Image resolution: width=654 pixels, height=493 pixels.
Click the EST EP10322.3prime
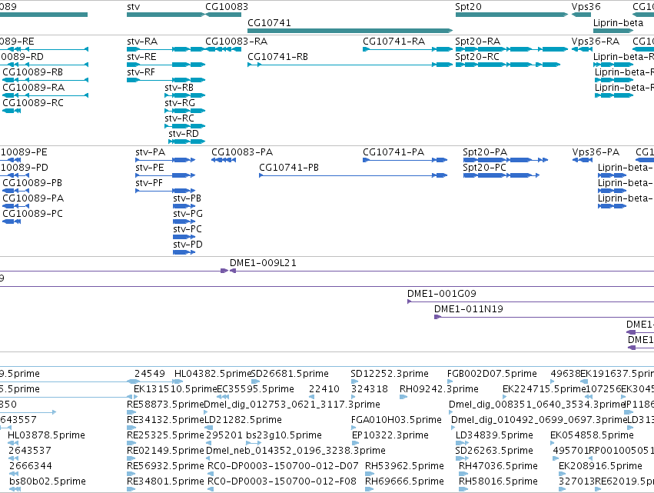pyautogui.click(x=390, y=435)
